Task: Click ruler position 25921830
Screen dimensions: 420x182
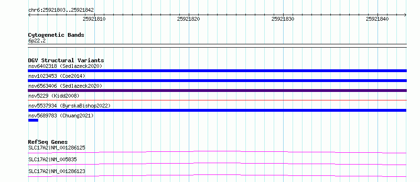Action: (x=283, y=19)
